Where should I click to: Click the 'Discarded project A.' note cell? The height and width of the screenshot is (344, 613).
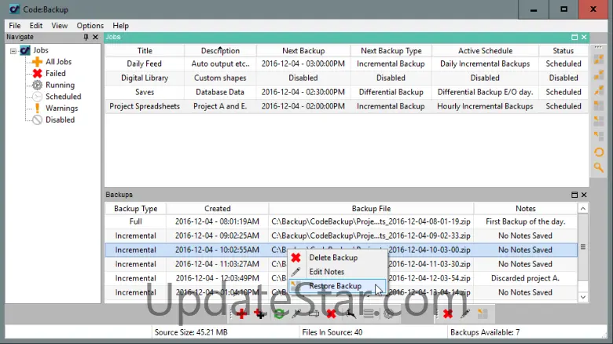(x=525, y=278)
